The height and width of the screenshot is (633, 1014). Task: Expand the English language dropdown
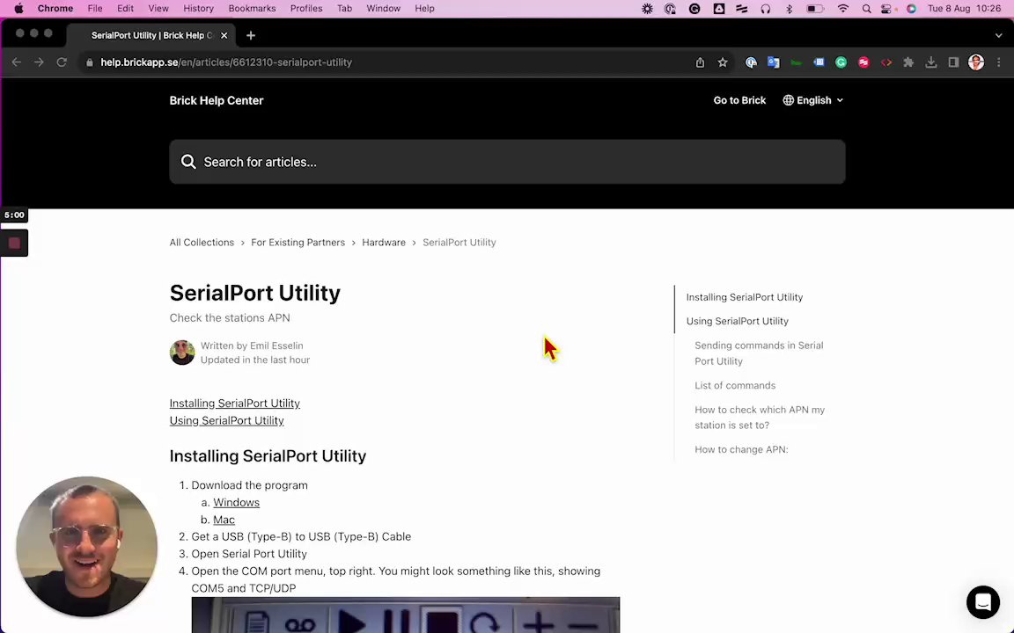click(x=813, y=100)
